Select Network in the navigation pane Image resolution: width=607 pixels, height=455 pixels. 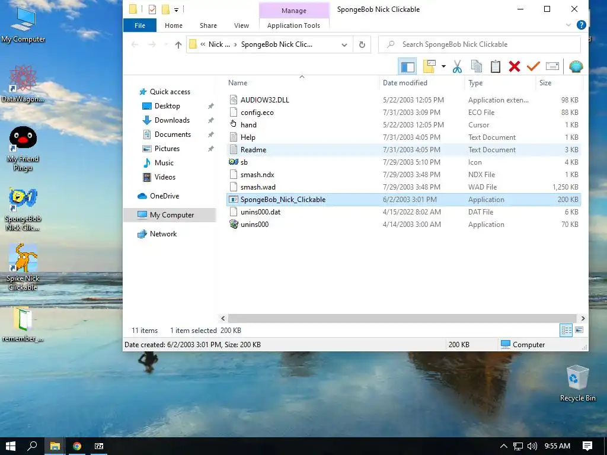click(x=163, y=234)
